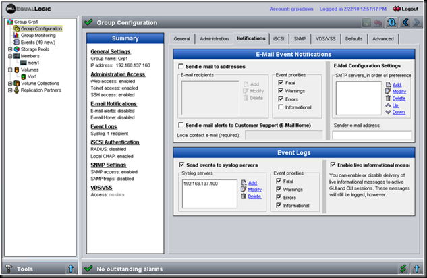Collapse the Volumes tree node
The image size is (427, 278).
tap(10, 69)
